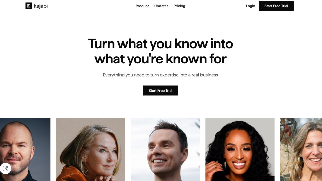
Task: Click the hero Start Free Trial button
Action: point(160,90)
